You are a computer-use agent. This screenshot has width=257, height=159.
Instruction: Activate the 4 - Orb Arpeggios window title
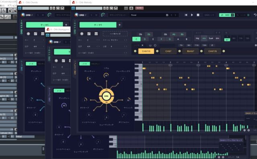60,29
